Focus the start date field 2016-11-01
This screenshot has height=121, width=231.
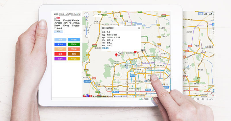(x=64, y=14)
